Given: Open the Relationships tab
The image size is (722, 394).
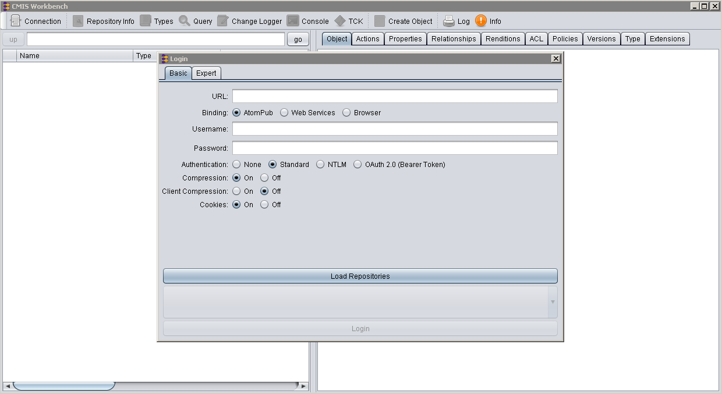Looking at the screenshot, I should (x=454, y=39).
